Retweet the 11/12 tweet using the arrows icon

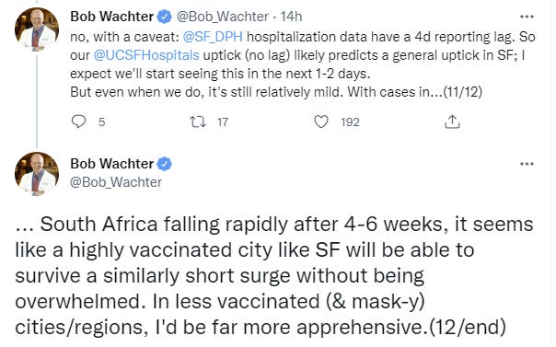[x=198, y=121]
